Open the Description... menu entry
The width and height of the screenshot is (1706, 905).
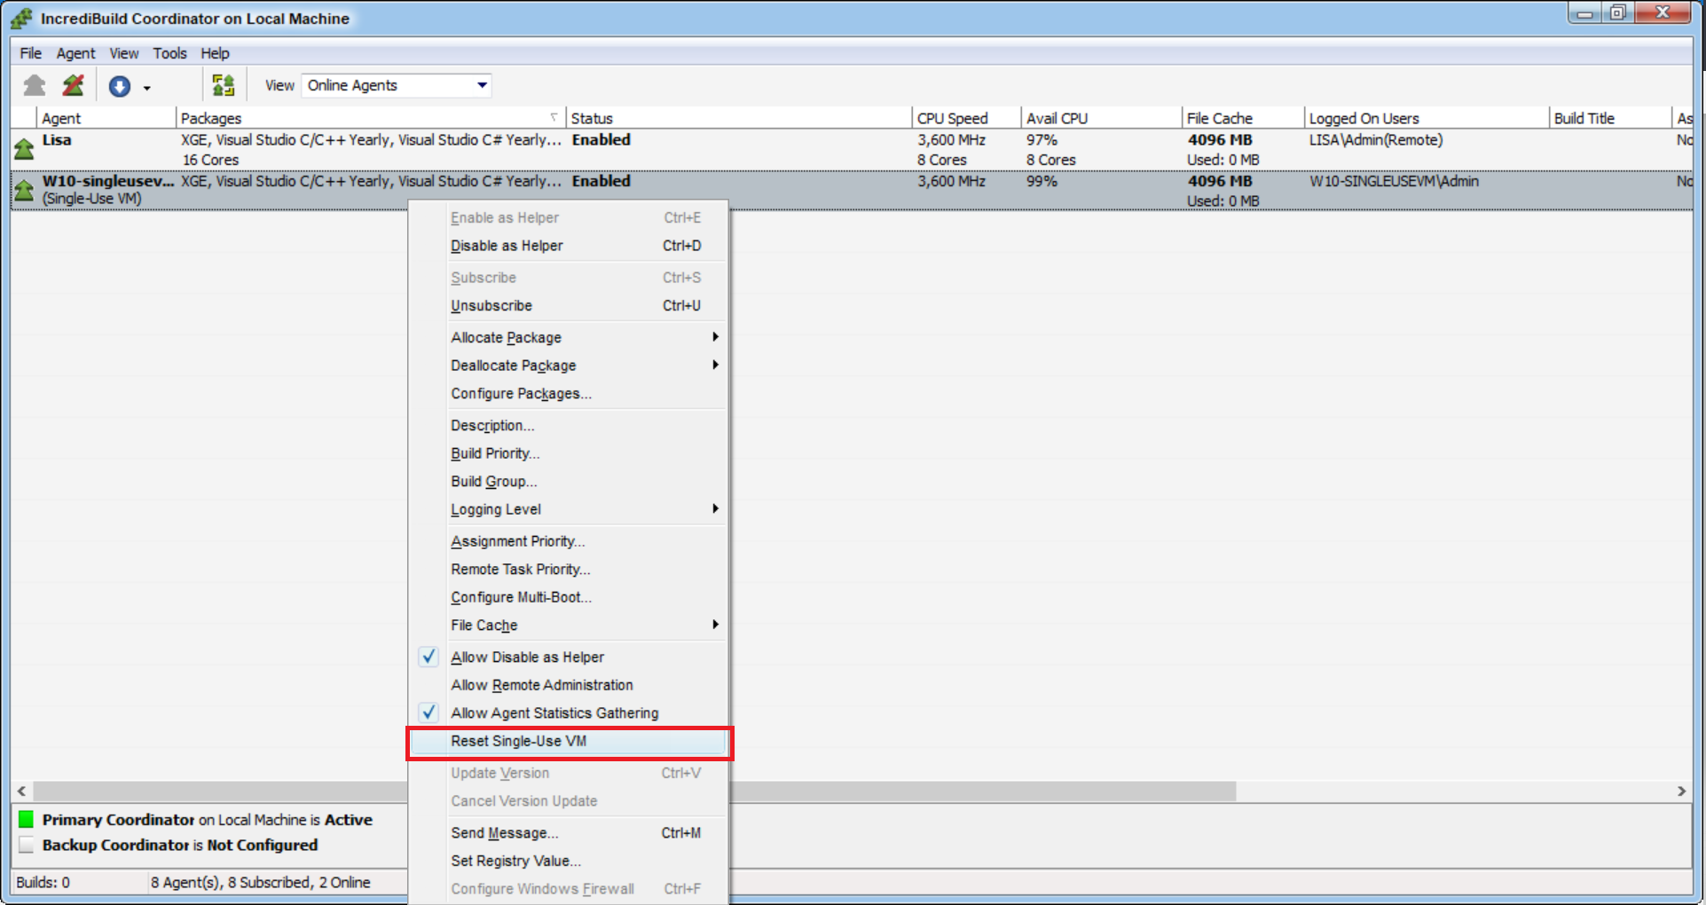pos(568,425)
